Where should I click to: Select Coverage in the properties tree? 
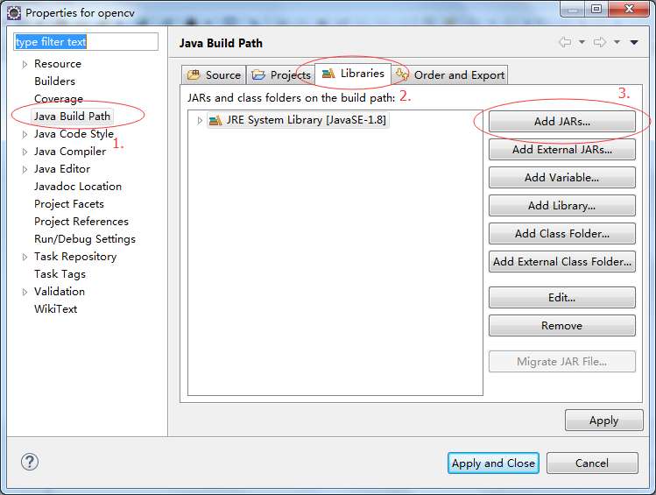click(x=59, y=99)
